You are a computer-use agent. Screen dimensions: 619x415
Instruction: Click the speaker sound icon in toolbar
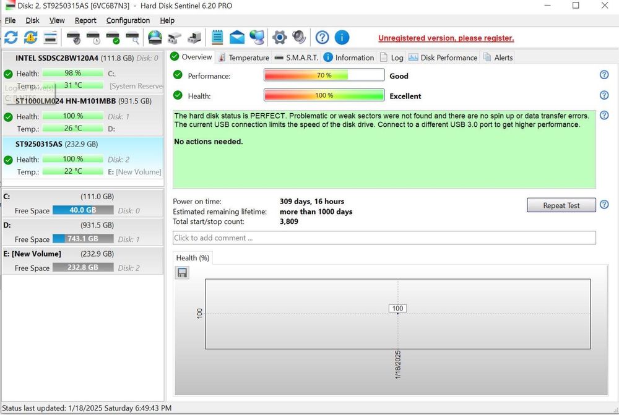299,38
